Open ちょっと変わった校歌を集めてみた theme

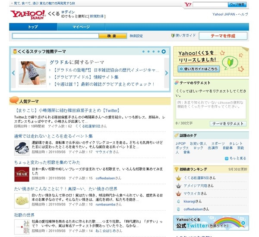[47, 162]
